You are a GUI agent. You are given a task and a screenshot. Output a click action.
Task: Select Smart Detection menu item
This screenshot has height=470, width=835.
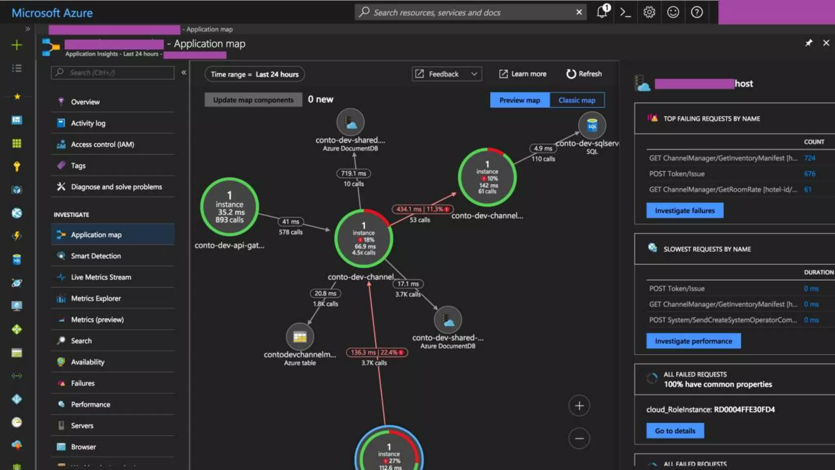[x=96, y=256]
